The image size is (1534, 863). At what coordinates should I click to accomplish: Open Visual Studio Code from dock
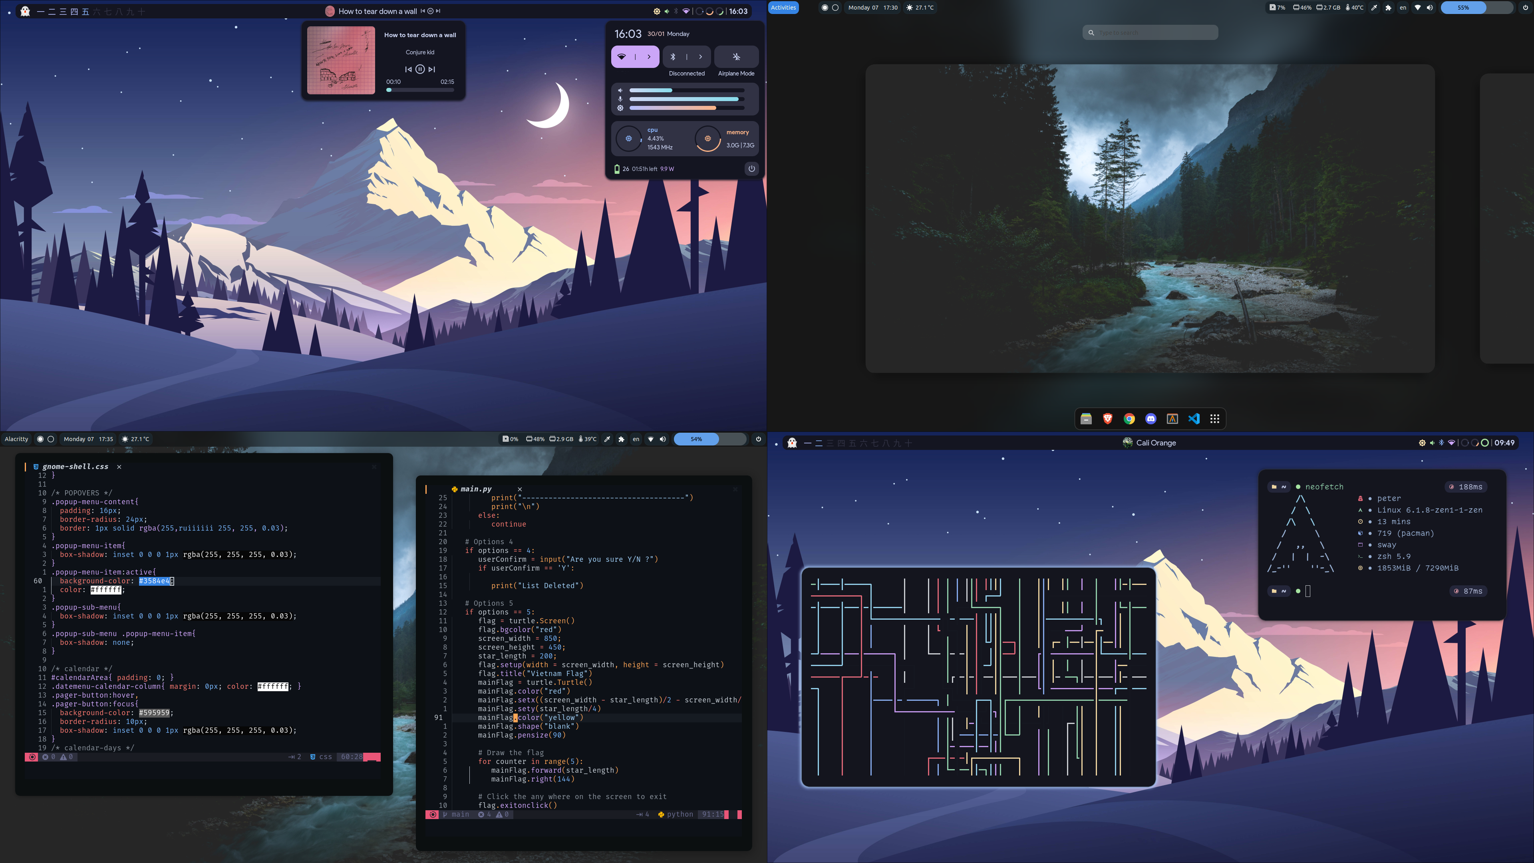[1193, 419]
